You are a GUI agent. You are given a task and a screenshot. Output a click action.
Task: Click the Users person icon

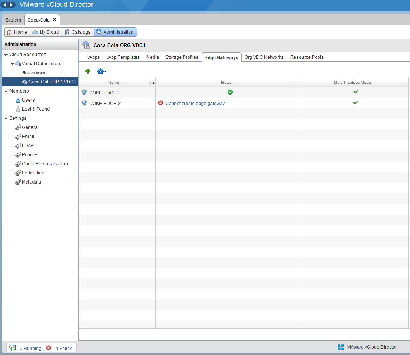(18, 100)
